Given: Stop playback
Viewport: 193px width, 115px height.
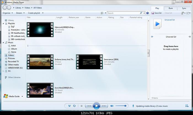Looking at the screenshot, I should tap(82, 106).
